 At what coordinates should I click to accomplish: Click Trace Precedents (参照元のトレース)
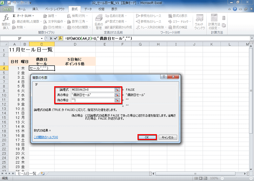(x=148, y=16)
